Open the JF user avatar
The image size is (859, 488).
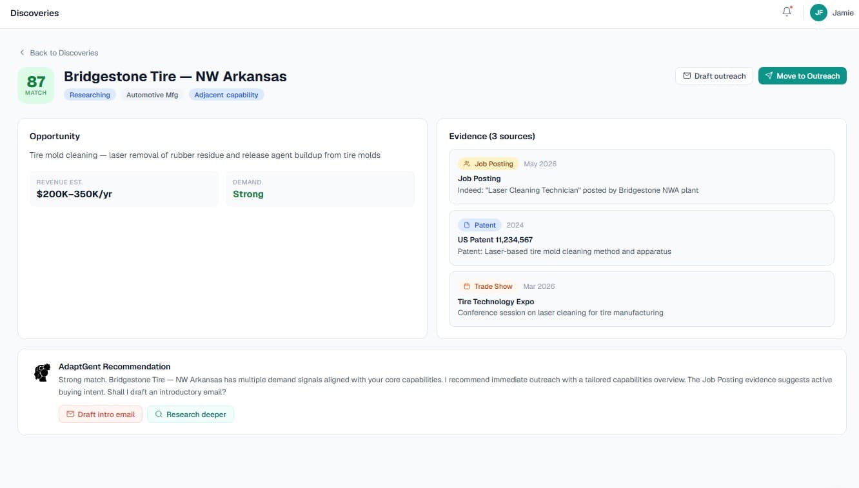[818, 12]
